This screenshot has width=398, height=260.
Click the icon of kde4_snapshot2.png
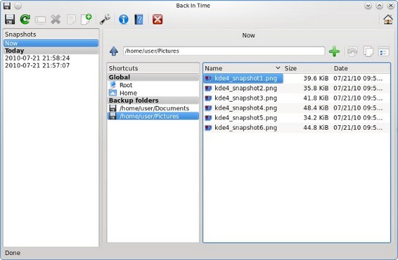[x=208, y=88]
